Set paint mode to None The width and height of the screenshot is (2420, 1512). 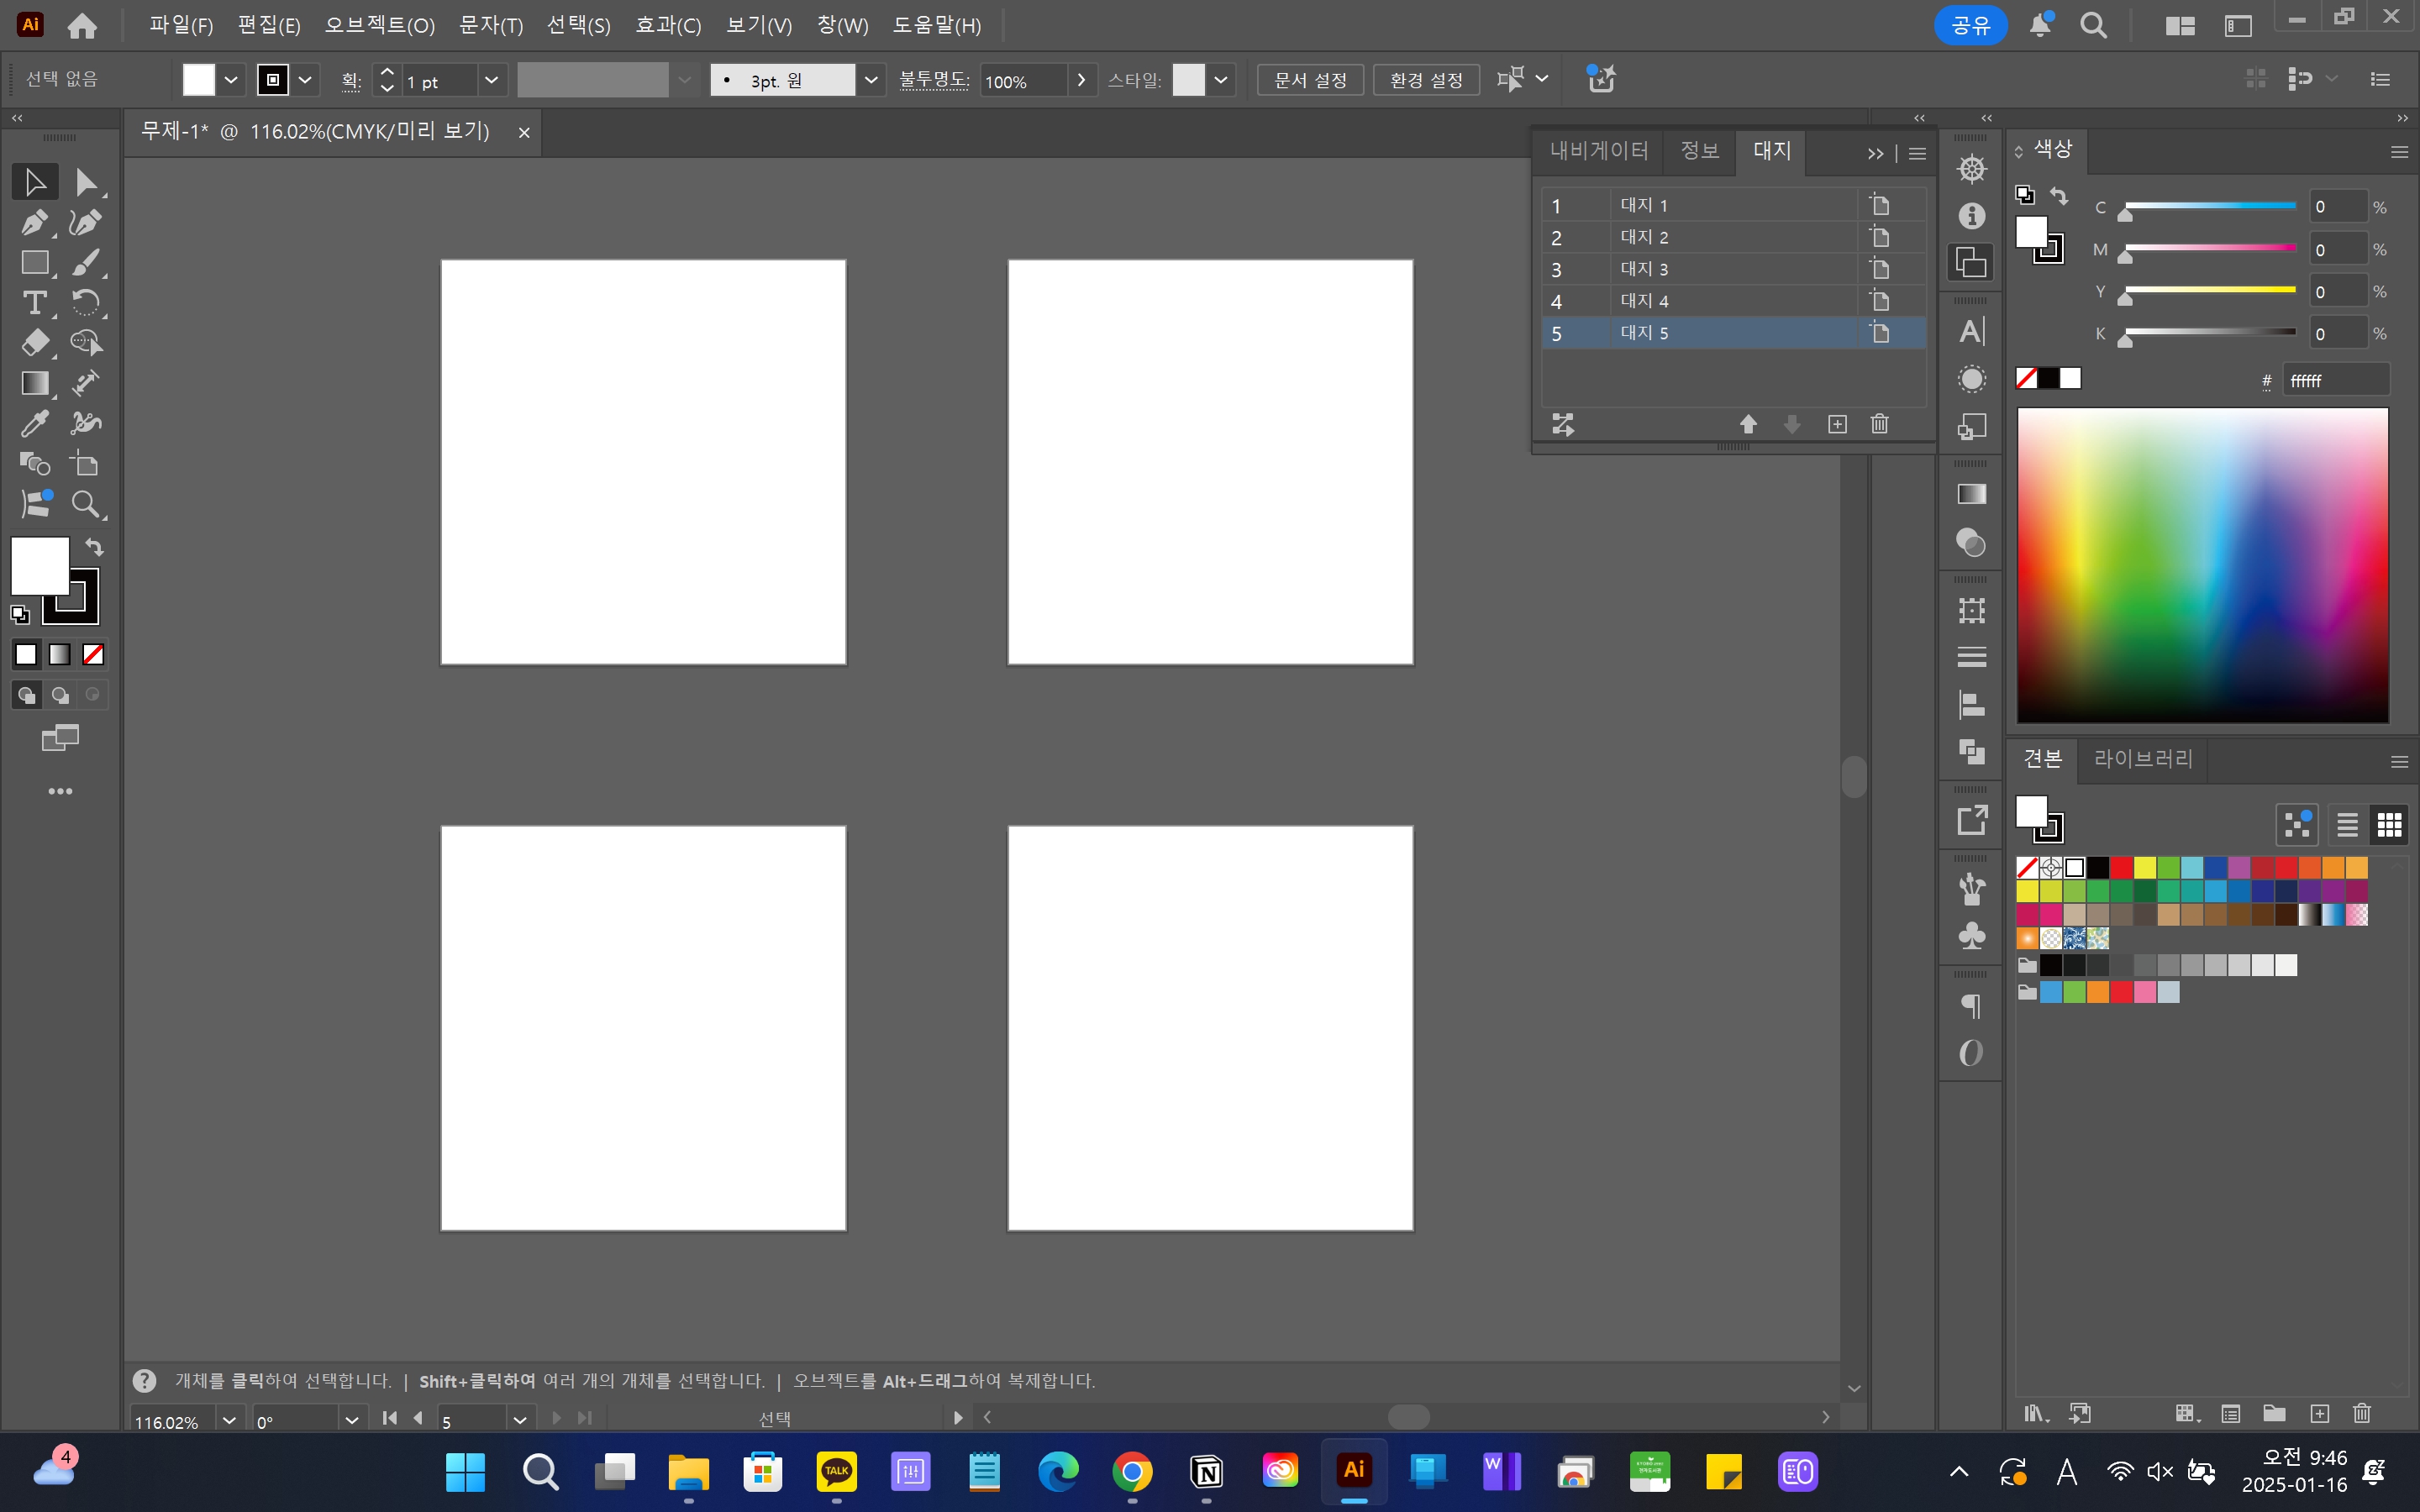(93, 654)
